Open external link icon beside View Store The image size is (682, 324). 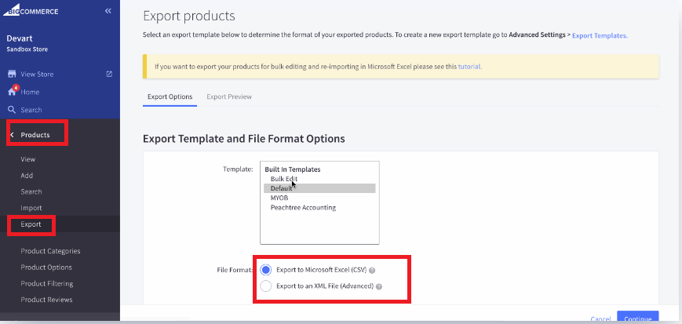pyautogui.click(x=109, y=74)
